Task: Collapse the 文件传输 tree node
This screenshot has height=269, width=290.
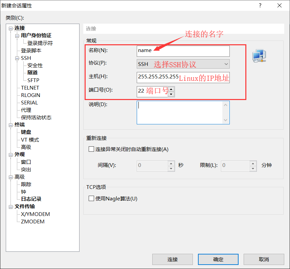Action: 11,207
